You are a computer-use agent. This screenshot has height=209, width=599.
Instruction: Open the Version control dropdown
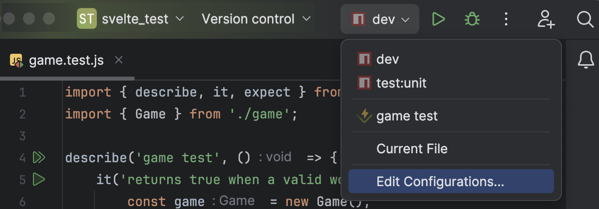(256, 19)
